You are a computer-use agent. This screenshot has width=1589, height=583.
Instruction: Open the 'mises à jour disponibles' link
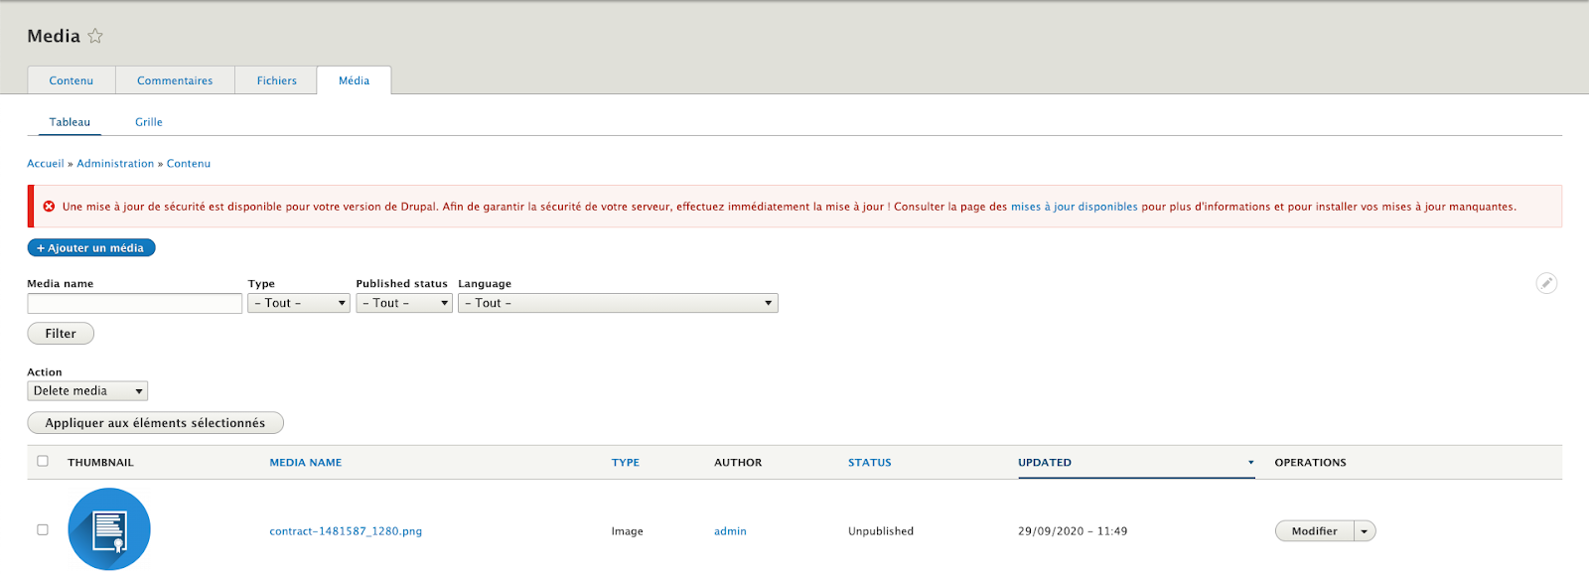(1074, 207)
